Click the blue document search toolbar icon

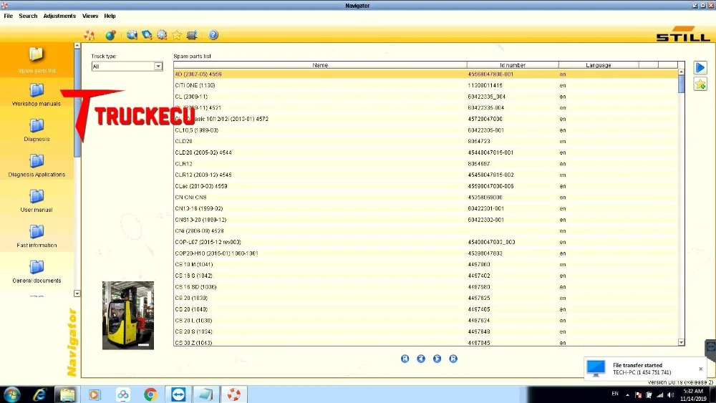click(x=147, y=35)
